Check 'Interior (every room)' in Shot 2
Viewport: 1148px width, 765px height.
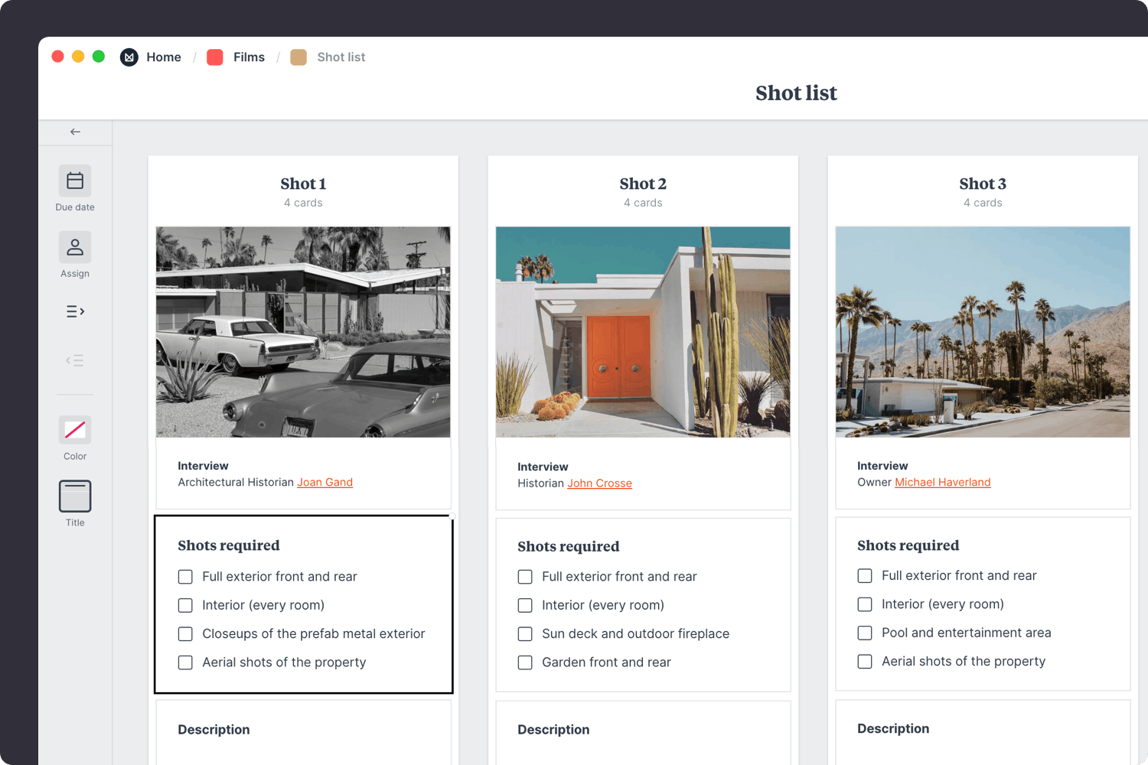525,605
